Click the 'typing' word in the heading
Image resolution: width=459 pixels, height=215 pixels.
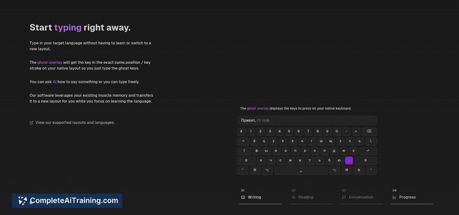(x=68, y=27)
